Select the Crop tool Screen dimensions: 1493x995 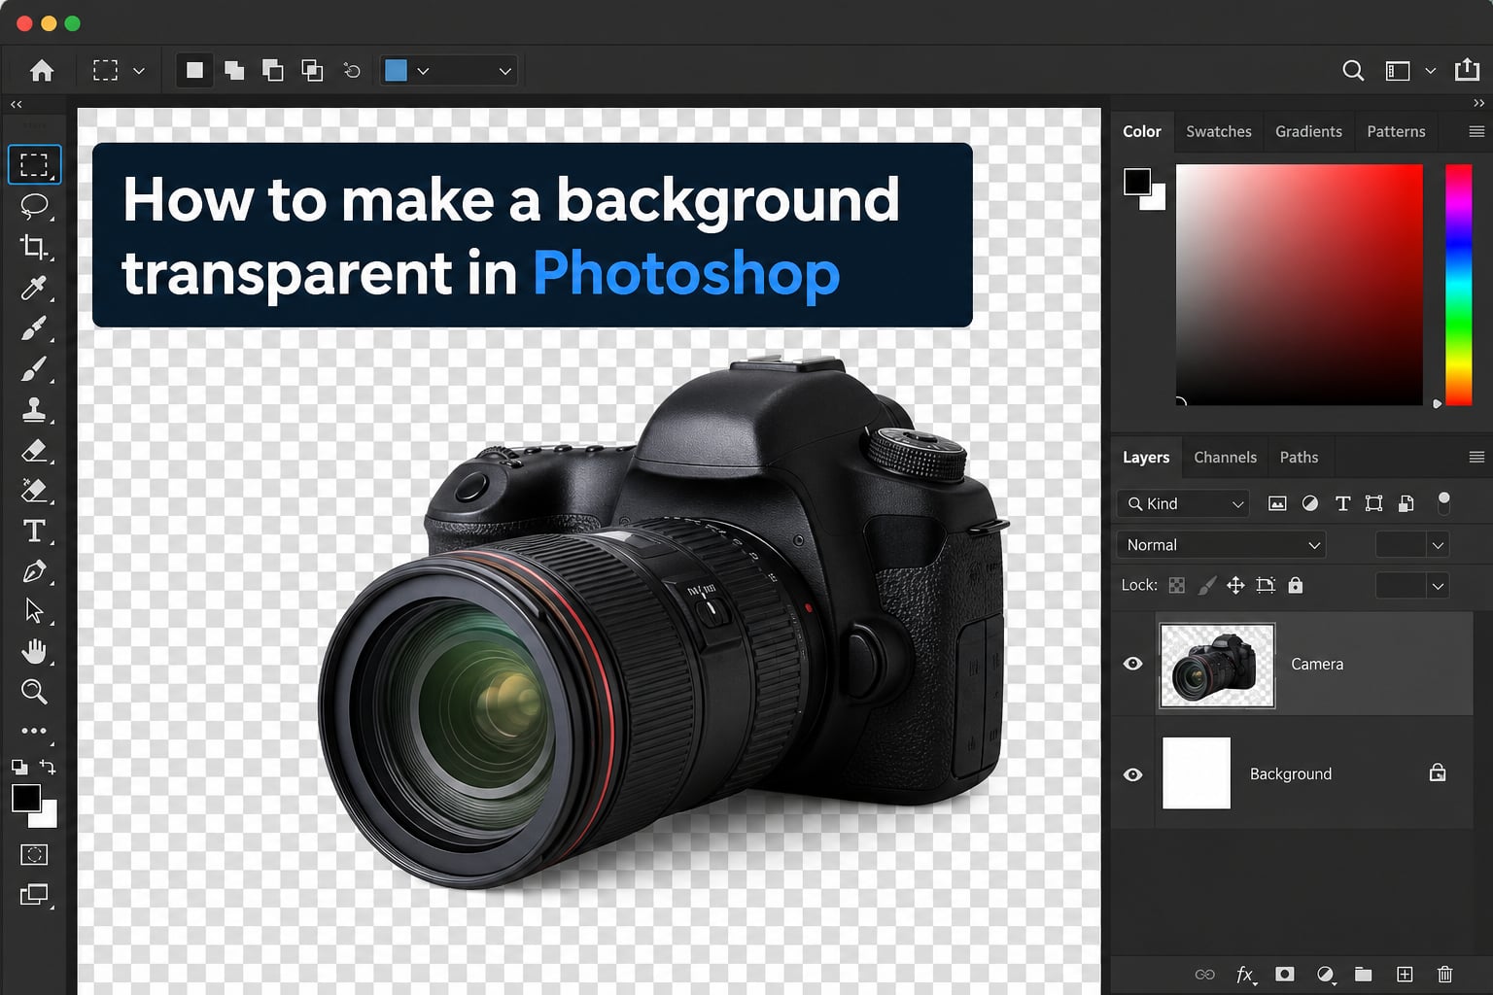pos(34,247)
